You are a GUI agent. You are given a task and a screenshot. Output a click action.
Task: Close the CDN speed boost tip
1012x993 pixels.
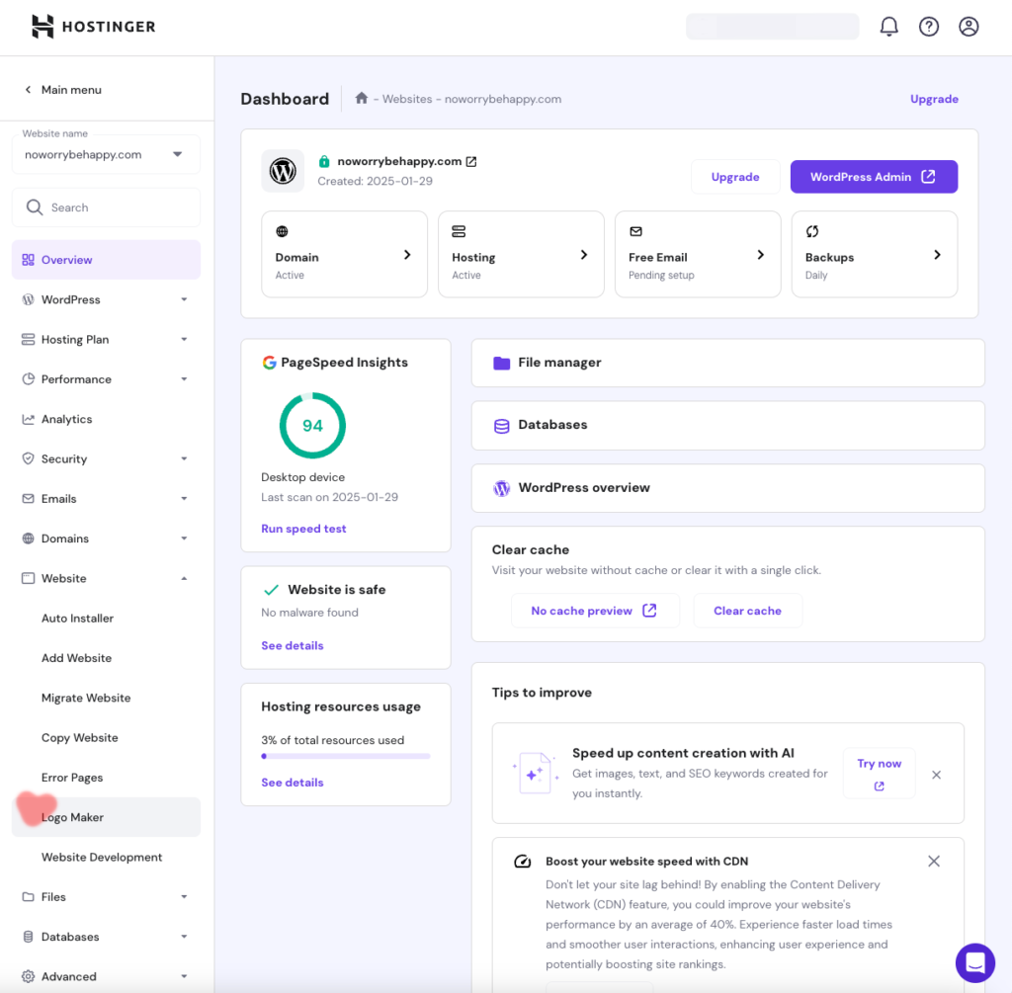tap(933, 862)
